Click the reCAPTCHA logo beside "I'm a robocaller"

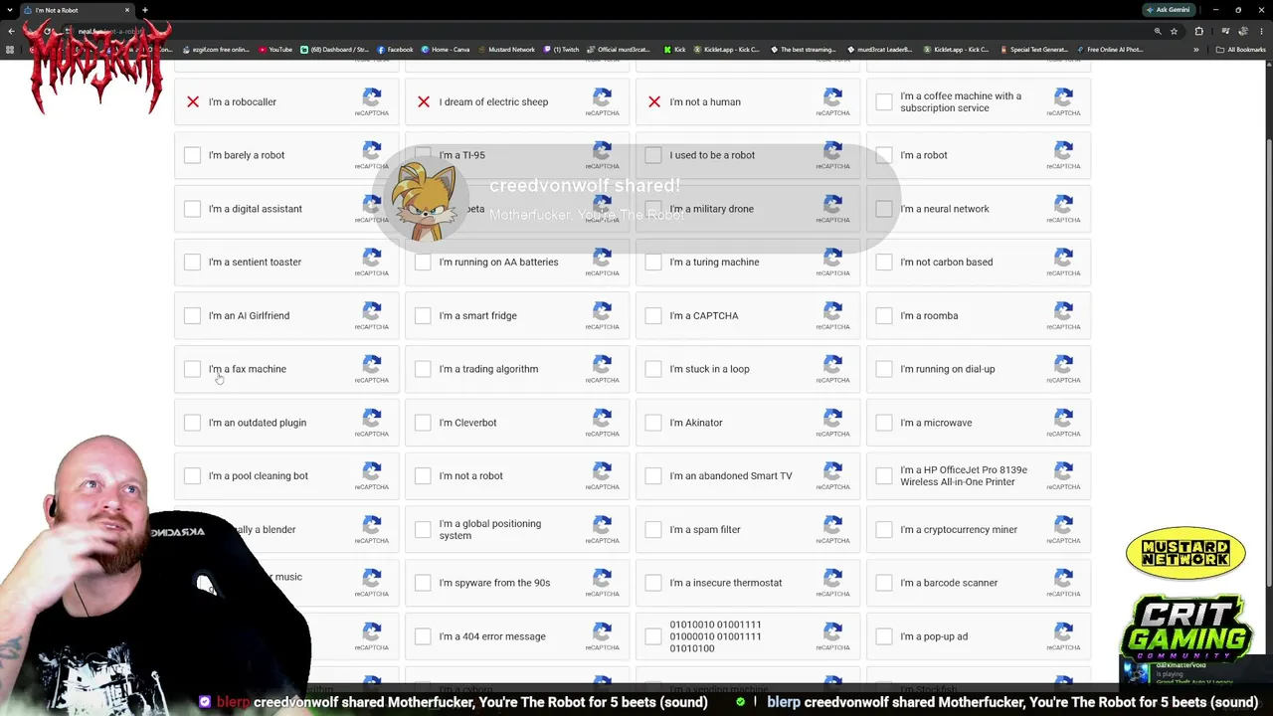[372, 97]
